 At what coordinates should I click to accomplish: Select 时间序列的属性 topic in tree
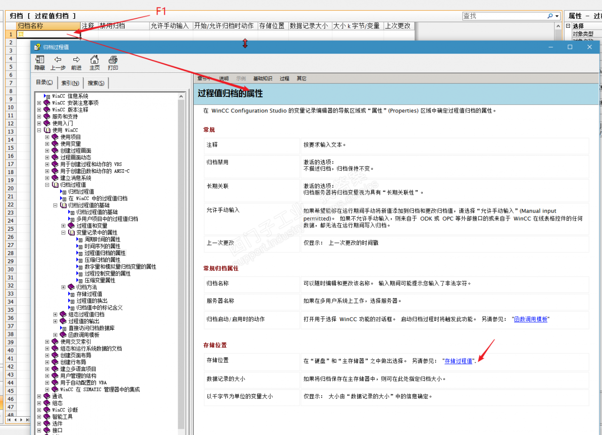(x=103, y=246)
